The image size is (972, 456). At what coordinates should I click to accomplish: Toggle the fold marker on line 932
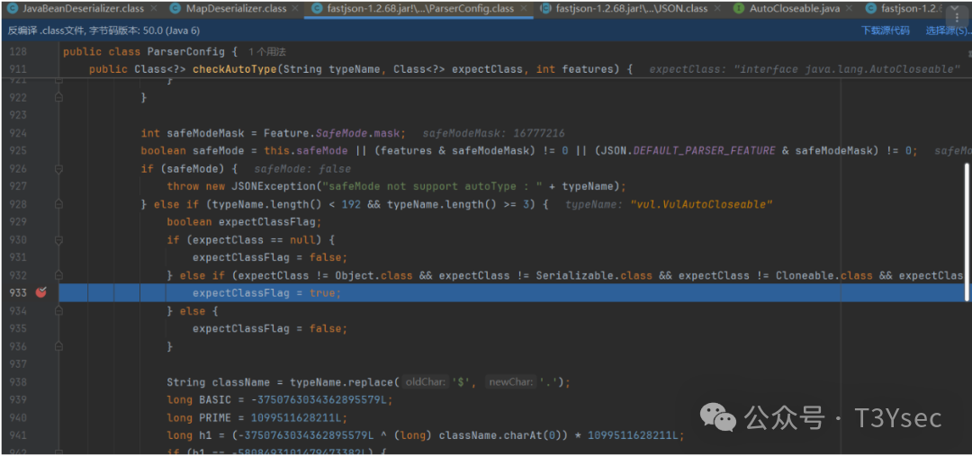pyautogui.click(x=58, y=275)
